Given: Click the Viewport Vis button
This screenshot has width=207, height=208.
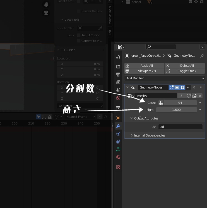Looking at the screenshot, I should (x=145, y=71).
